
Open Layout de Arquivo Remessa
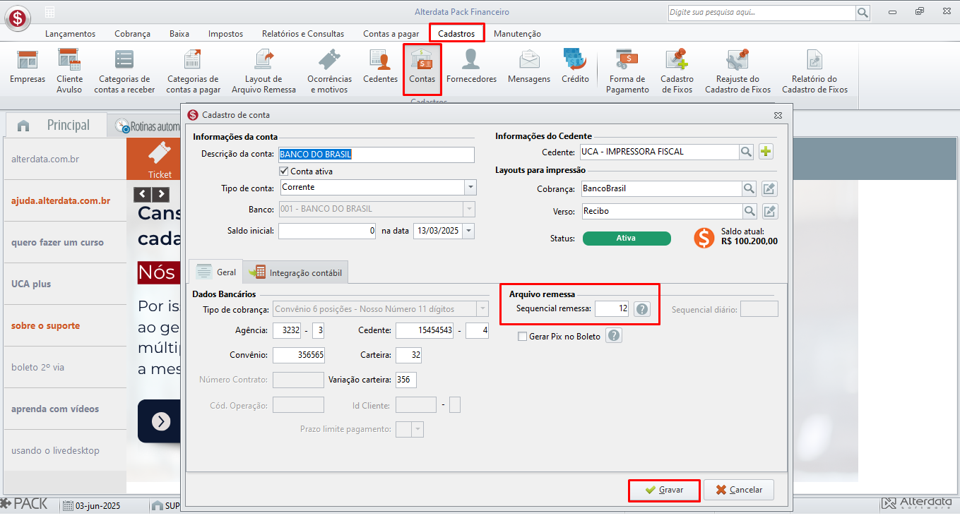pyautogui.click(x=263, y=71)
